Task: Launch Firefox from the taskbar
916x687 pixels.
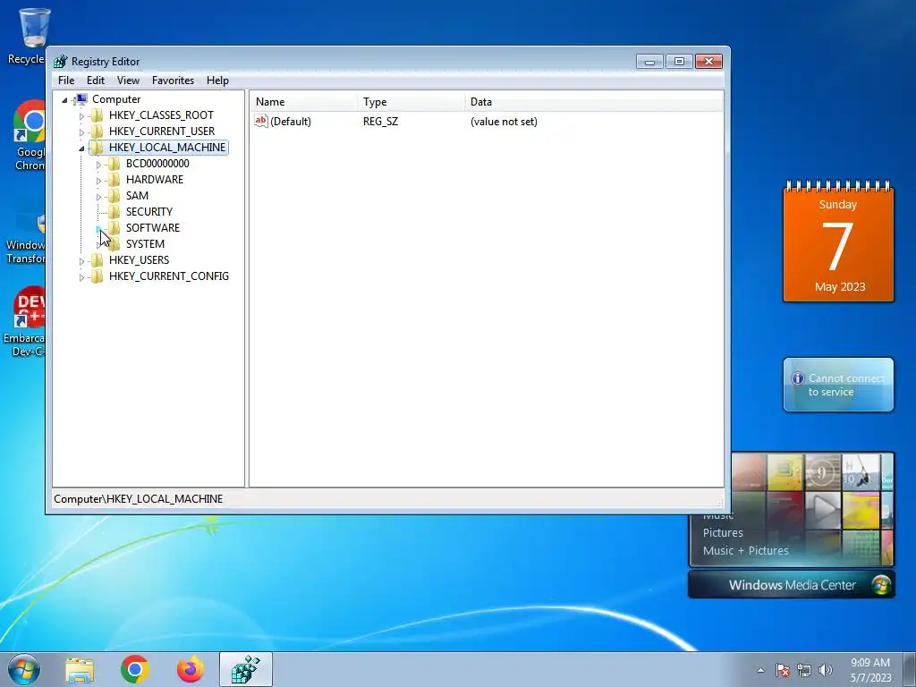Action: tap(191, 669)
